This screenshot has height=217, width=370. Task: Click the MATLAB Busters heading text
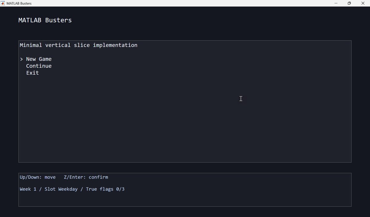pos(45,20)
